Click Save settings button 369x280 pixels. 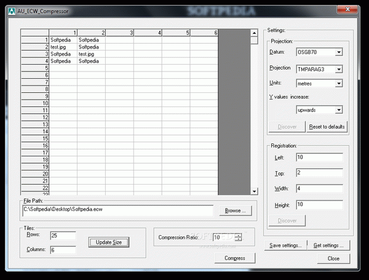click(285, 246)
